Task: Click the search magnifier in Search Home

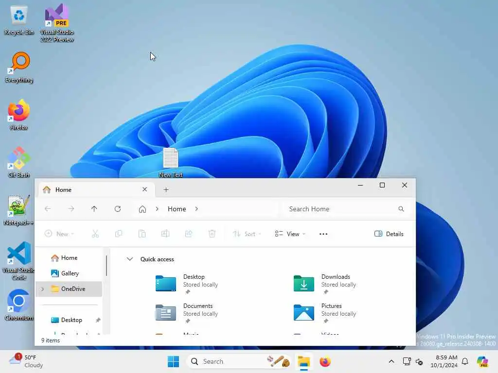Action: tap(401, 209)
